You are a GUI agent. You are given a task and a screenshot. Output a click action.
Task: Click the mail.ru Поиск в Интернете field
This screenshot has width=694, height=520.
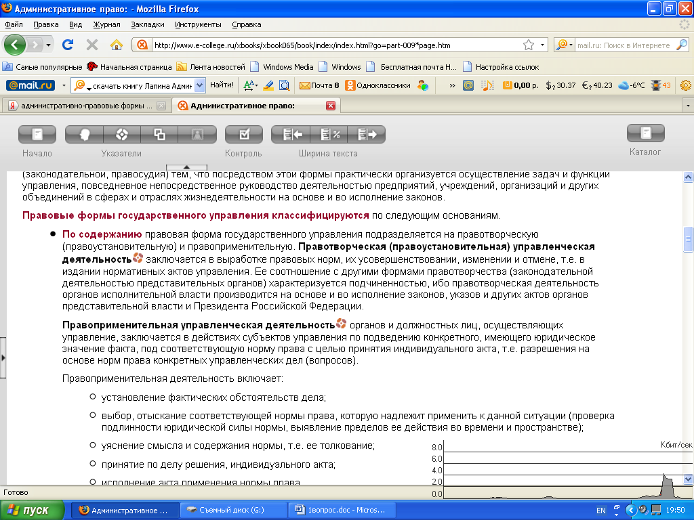pos(624,45)
